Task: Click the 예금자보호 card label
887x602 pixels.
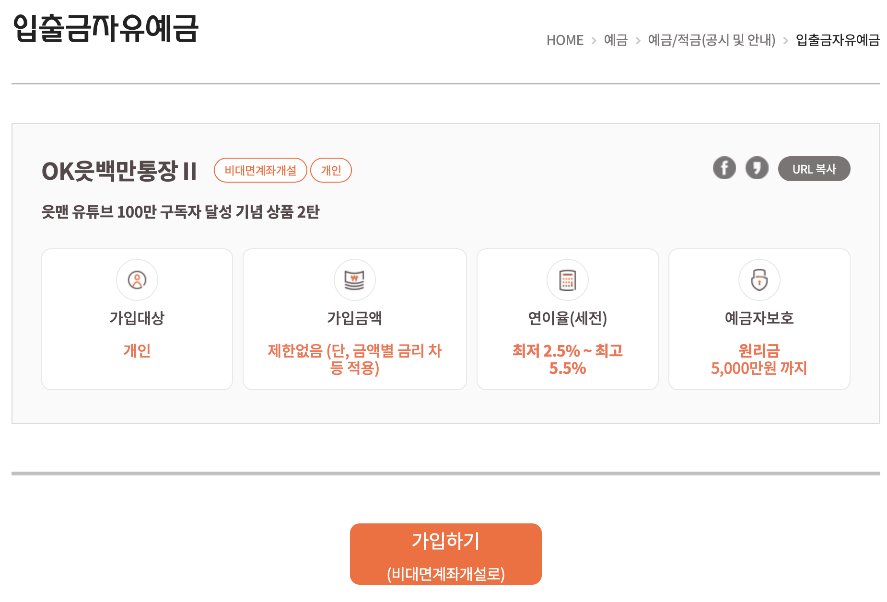Action: coord(759,318)
